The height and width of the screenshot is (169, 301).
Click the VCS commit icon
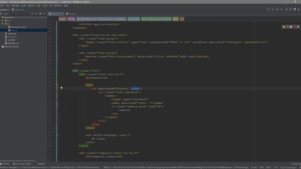(x=291, y=9)
